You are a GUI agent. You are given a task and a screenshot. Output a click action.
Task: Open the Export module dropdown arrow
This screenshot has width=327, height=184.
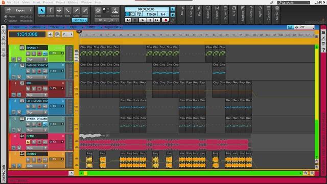[x=31, y=10]
